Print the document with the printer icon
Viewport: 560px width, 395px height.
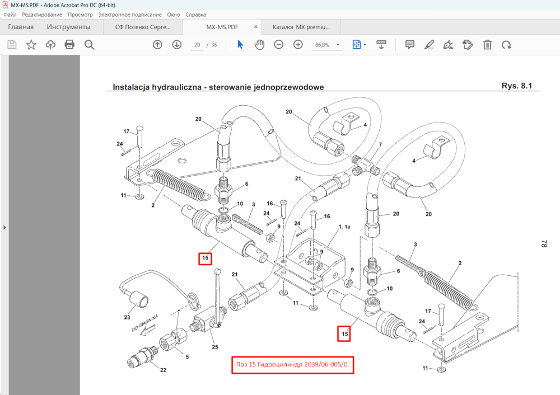coord(69,45)
